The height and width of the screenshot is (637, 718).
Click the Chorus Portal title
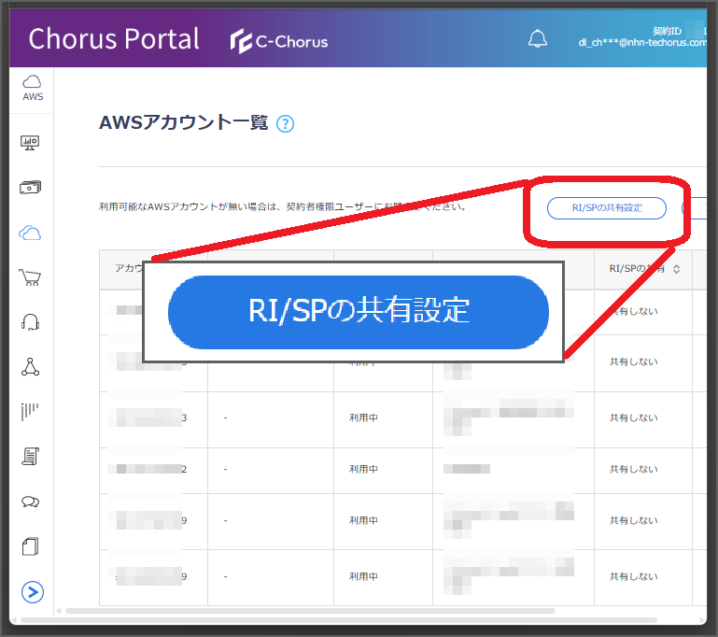point(114,38)
